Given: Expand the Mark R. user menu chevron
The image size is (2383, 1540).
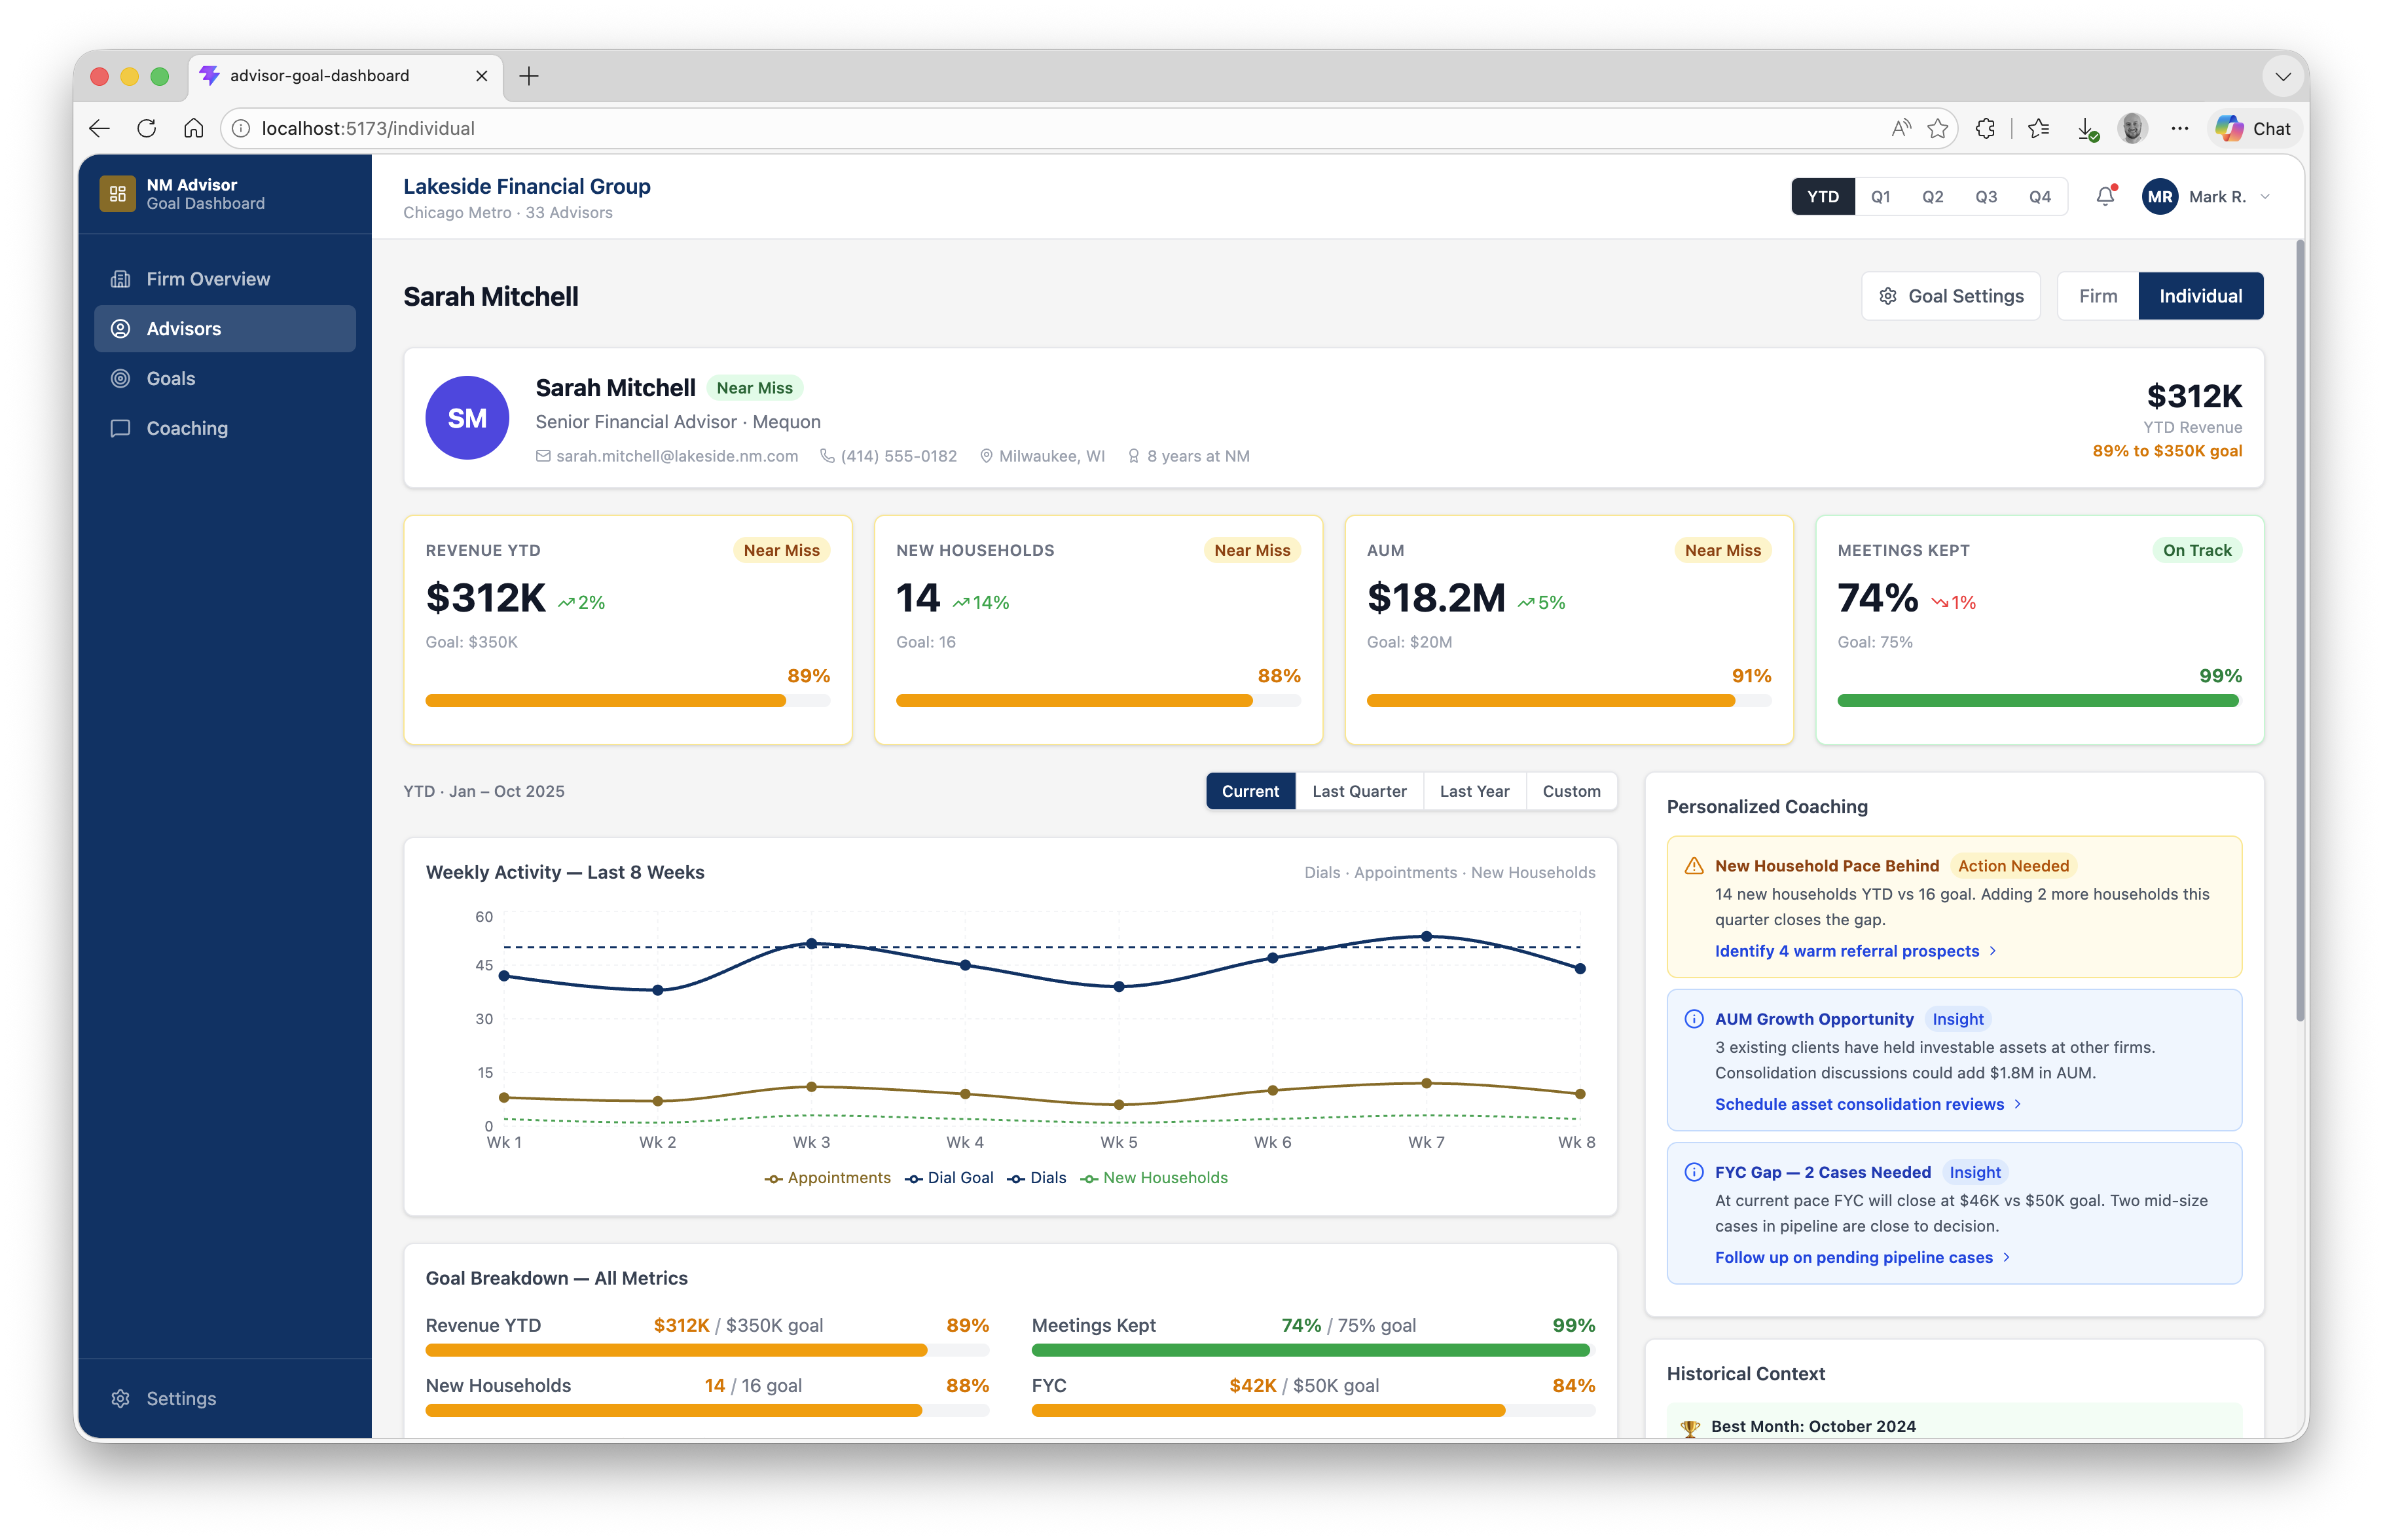Looking at the screenshot, I should [2265, 197].
